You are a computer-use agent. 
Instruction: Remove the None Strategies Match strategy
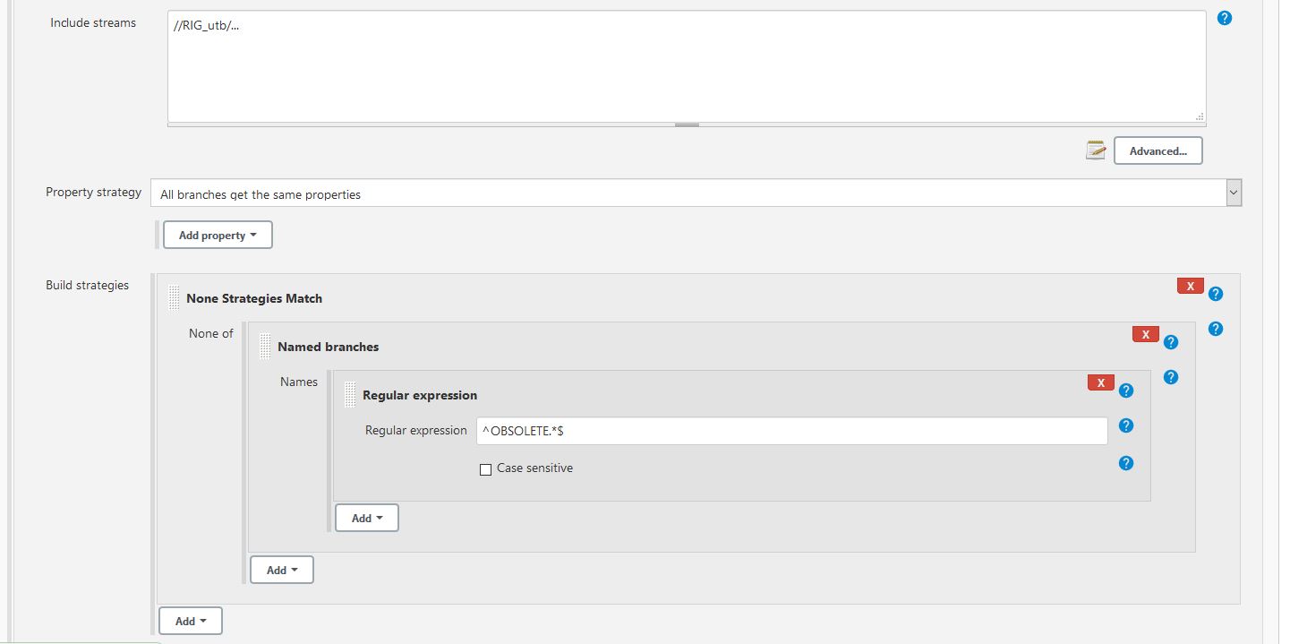coord(1191,286)
